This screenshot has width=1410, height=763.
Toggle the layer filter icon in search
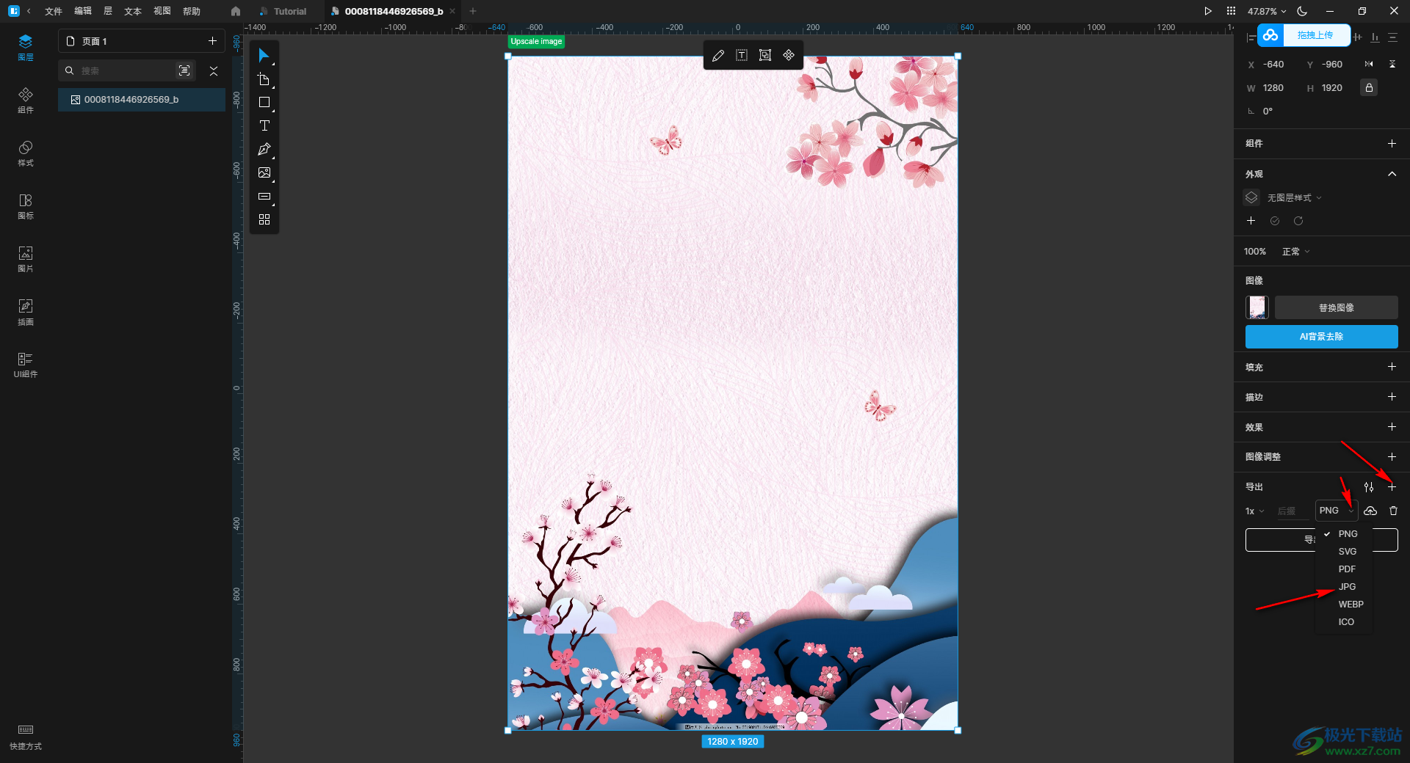pyautogui.click(x=184, y=70)
